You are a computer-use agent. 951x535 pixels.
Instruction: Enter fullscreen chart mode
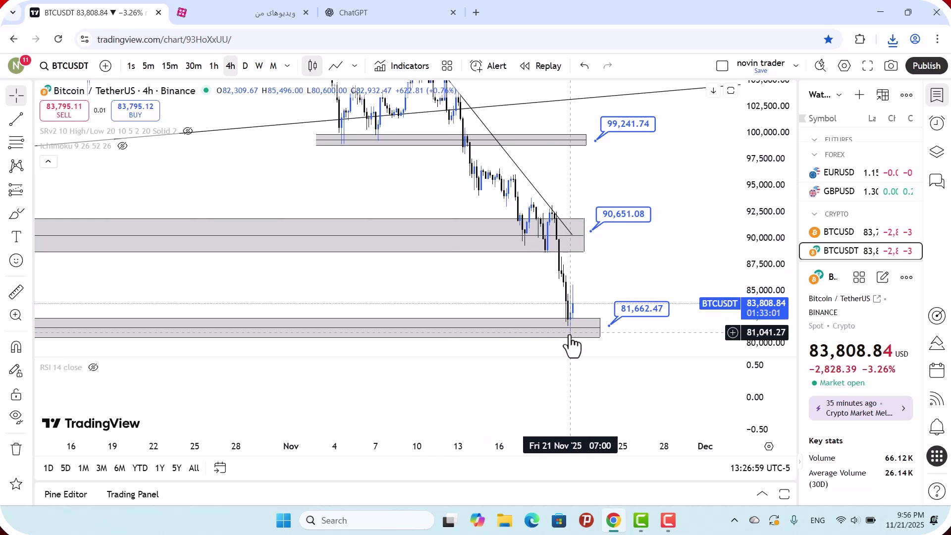point(867,66)
